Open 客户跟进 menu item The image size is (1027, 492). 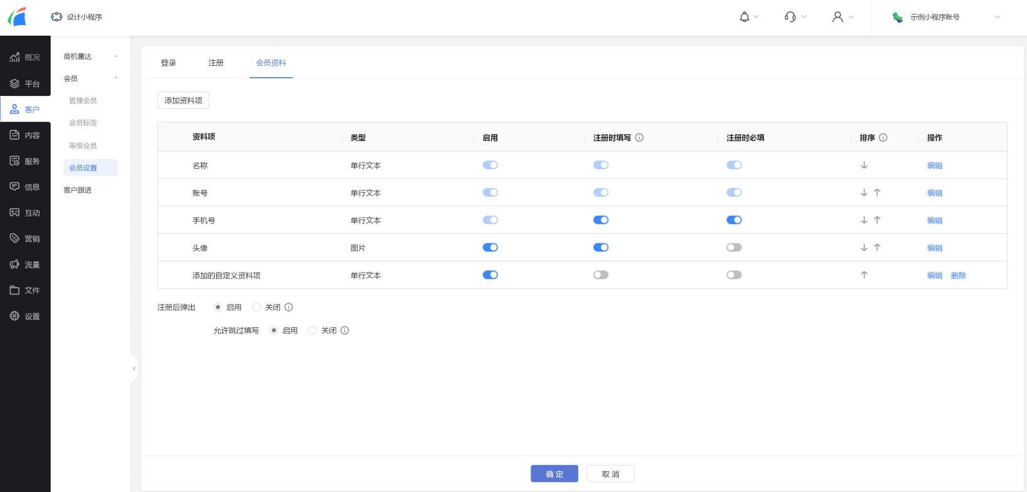tap(78, 190)
